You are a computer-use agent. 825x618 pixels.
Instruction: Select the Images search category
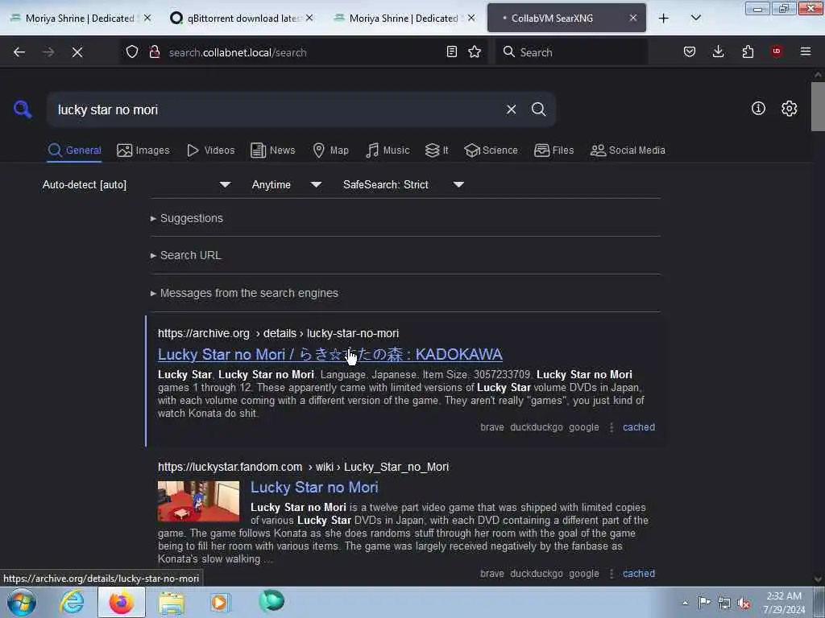[143, 150]
